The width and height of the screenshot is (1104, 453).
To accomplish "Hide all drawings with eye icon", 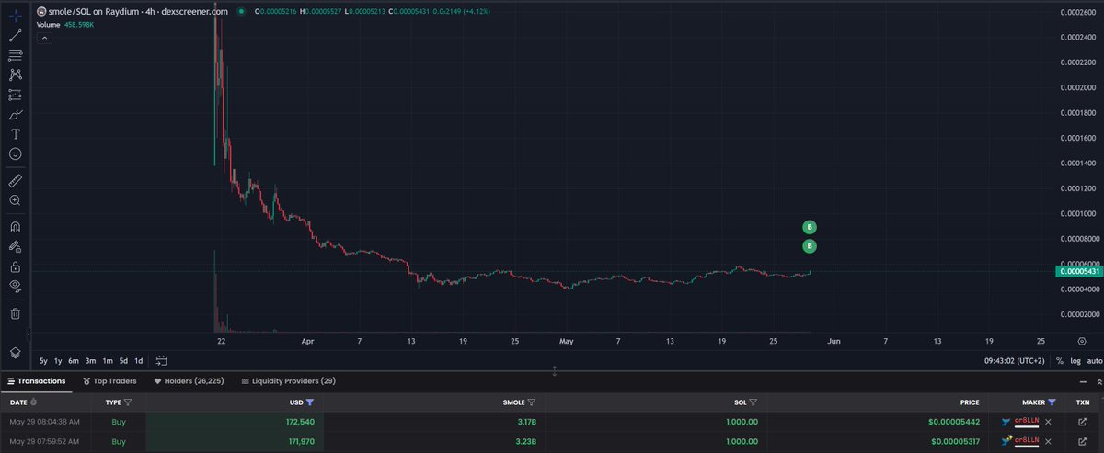I will 16,286.
